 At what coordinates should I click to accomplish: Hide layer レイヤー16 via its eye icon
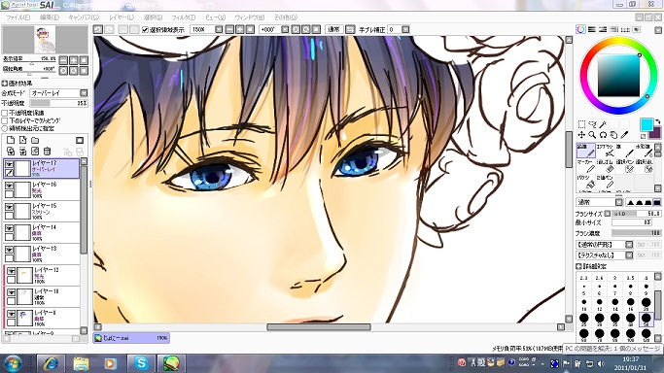tap(9, 186)
